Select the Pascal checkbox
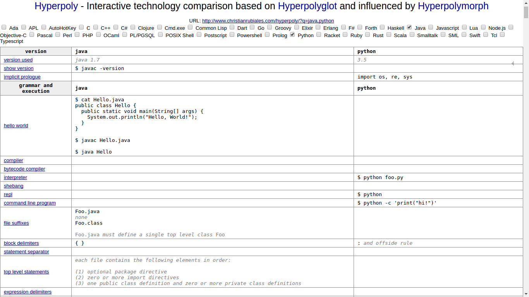Viewport: 529px width, 297px height. point(32,34)
